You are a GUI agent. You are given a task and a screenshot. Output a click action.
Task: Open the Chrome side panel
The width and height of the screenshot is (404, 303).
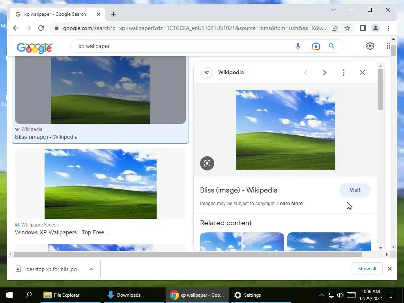(363, 28)
